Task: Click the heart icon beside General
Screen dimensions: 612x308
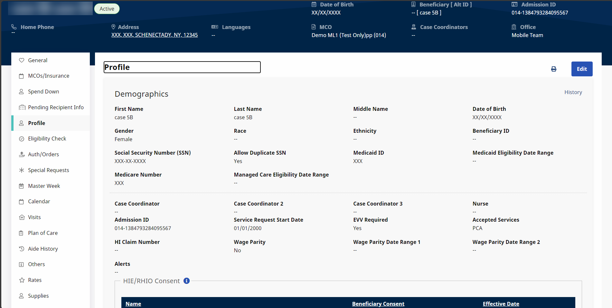Action: pyautogui.click(x=22, y=60)
